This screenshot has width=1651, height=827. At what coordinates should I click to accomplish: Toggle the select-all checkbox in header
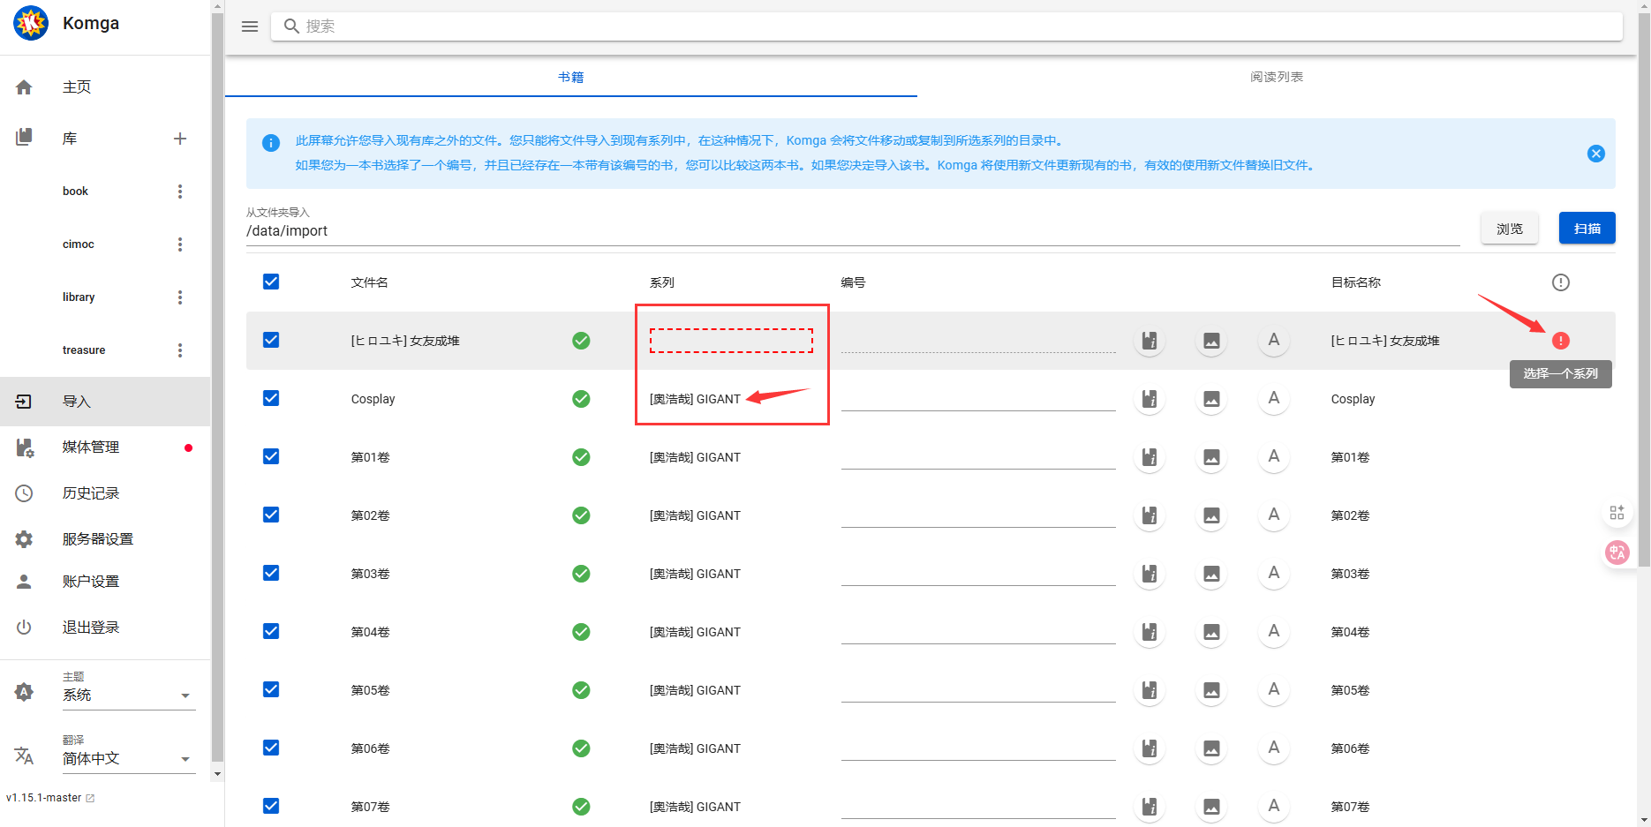271,282
